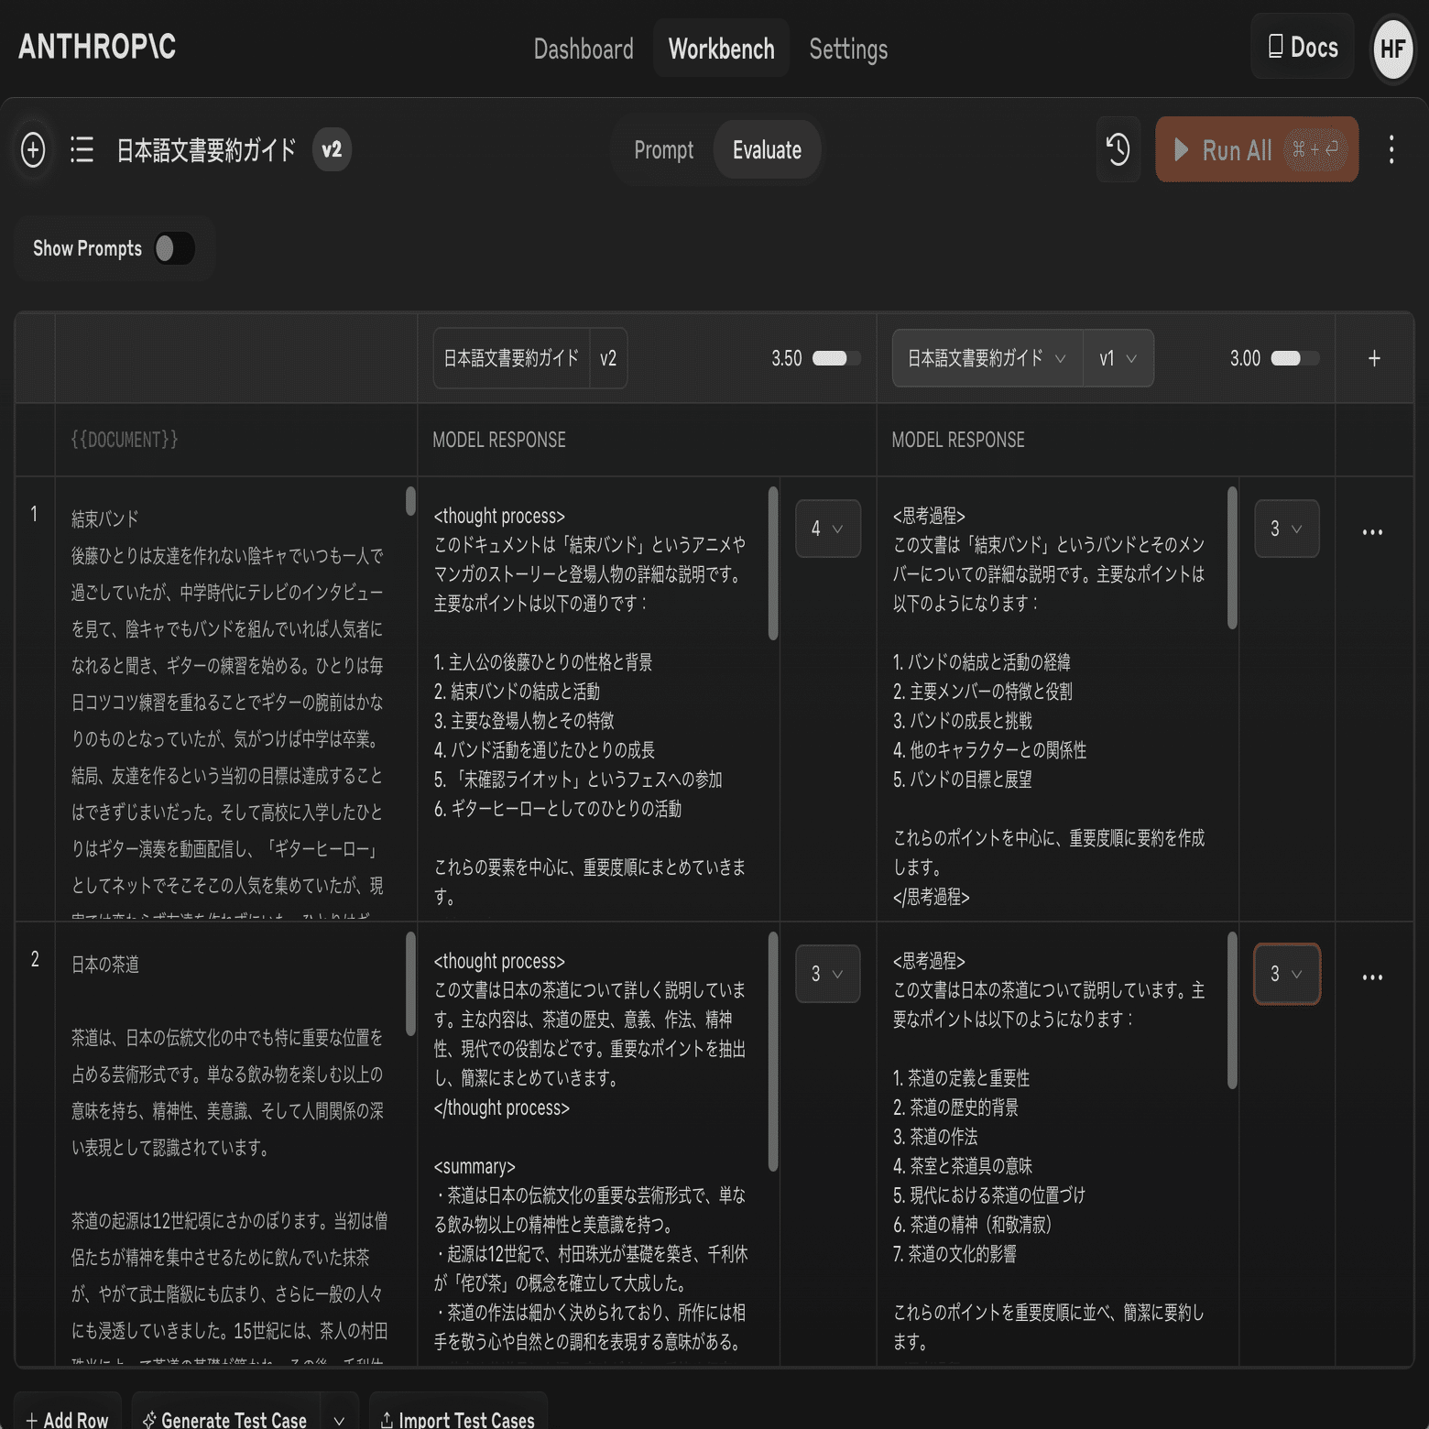
Task: Toggle the Show Prompts switch
Action: [x=173, y=248]
